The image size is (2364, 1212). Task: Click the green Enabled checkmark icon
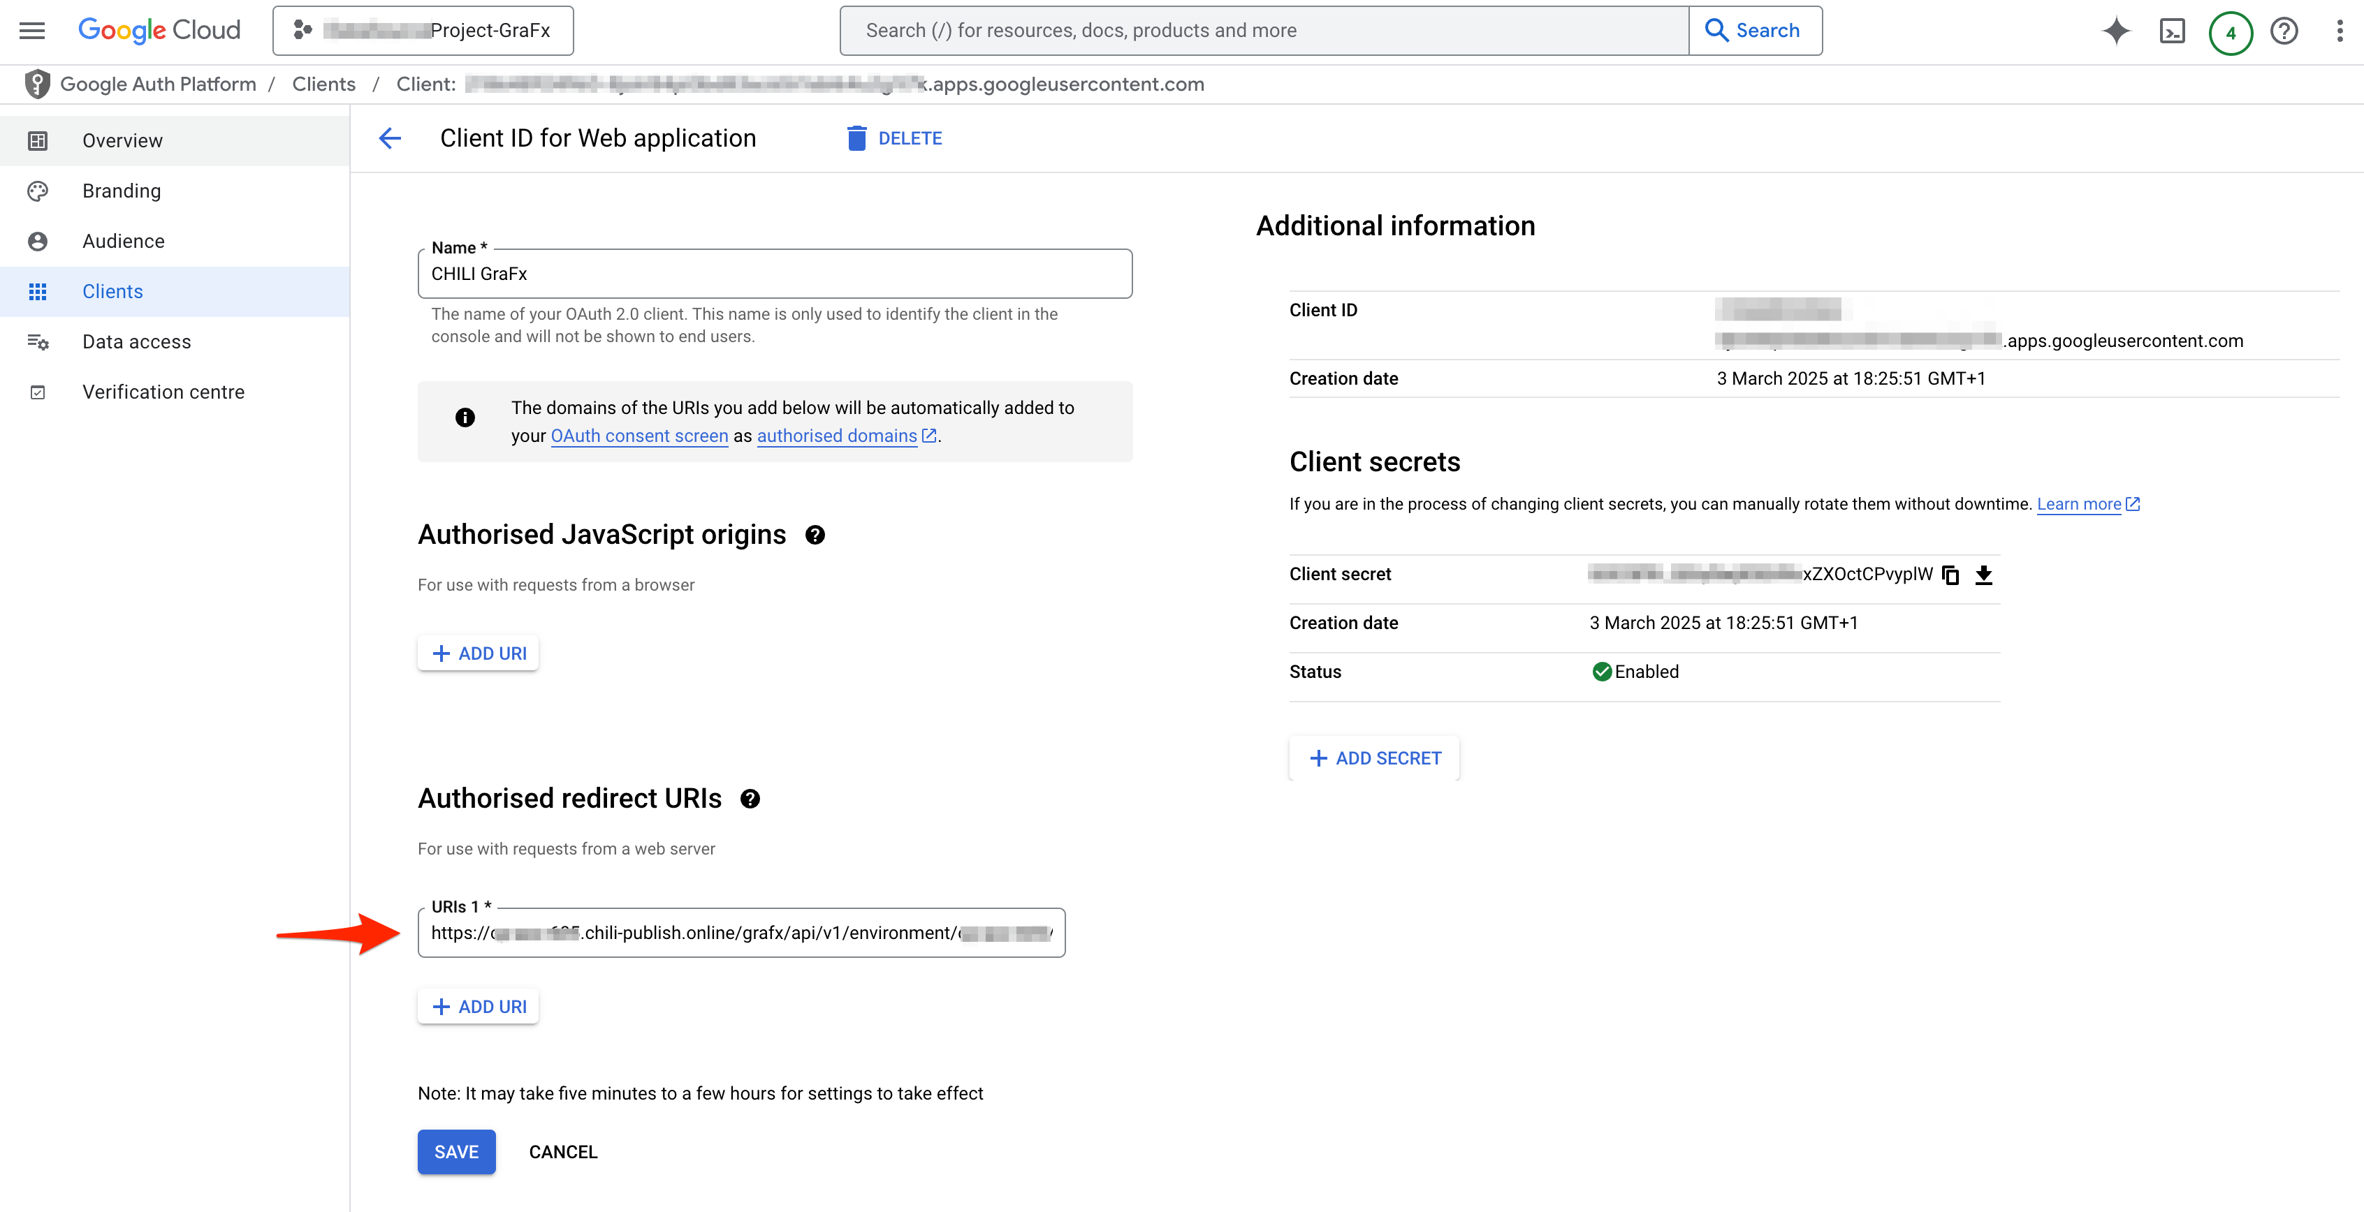point(1601,672)
